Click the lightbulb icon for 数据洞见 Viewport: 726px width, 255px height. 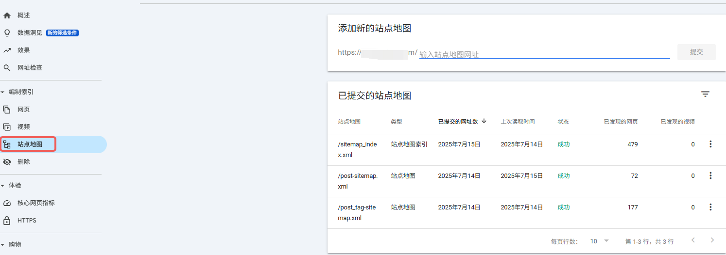7,33
